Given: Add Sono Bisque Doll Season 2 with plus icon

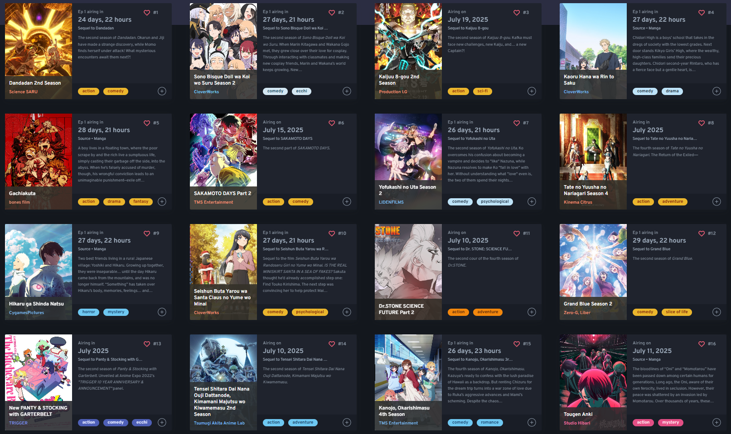Looking at the screenshot, I should (347, 91).
